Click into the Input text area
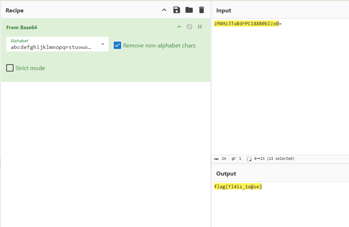The width and height of the screenshot is (349, 227). pyautogui.click(x=280, y=88)
